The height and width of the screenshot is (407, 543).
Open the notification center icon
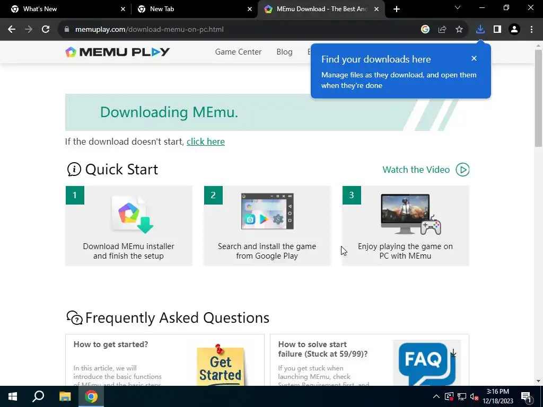tap(527, 396)
